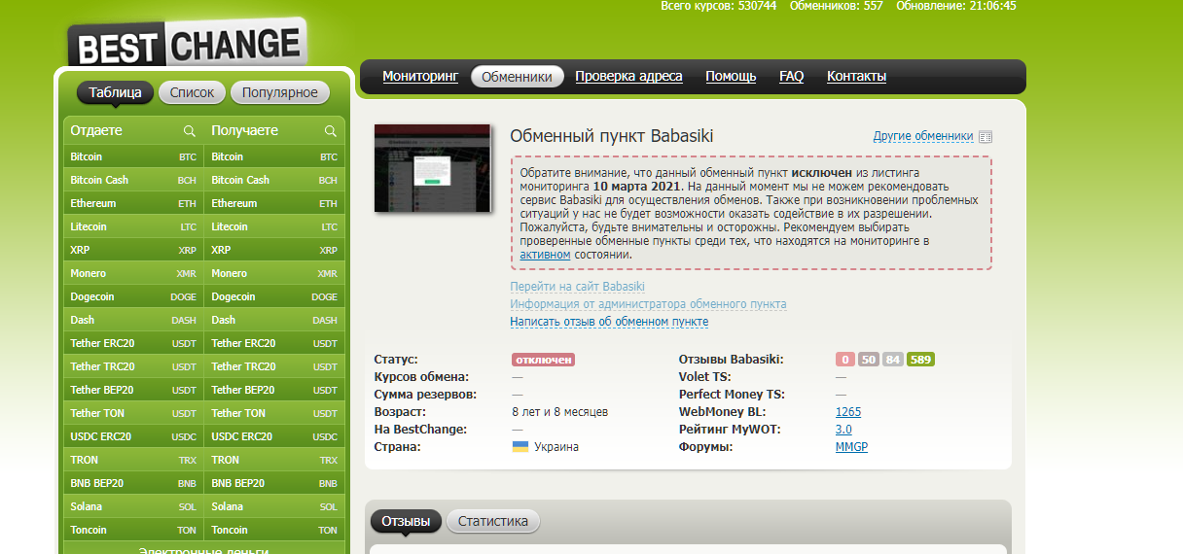1183x554 pixels.
Task: Select Tether TRC20 in Отдаете column
Action: pyautogui.click(x=133, y=366)
